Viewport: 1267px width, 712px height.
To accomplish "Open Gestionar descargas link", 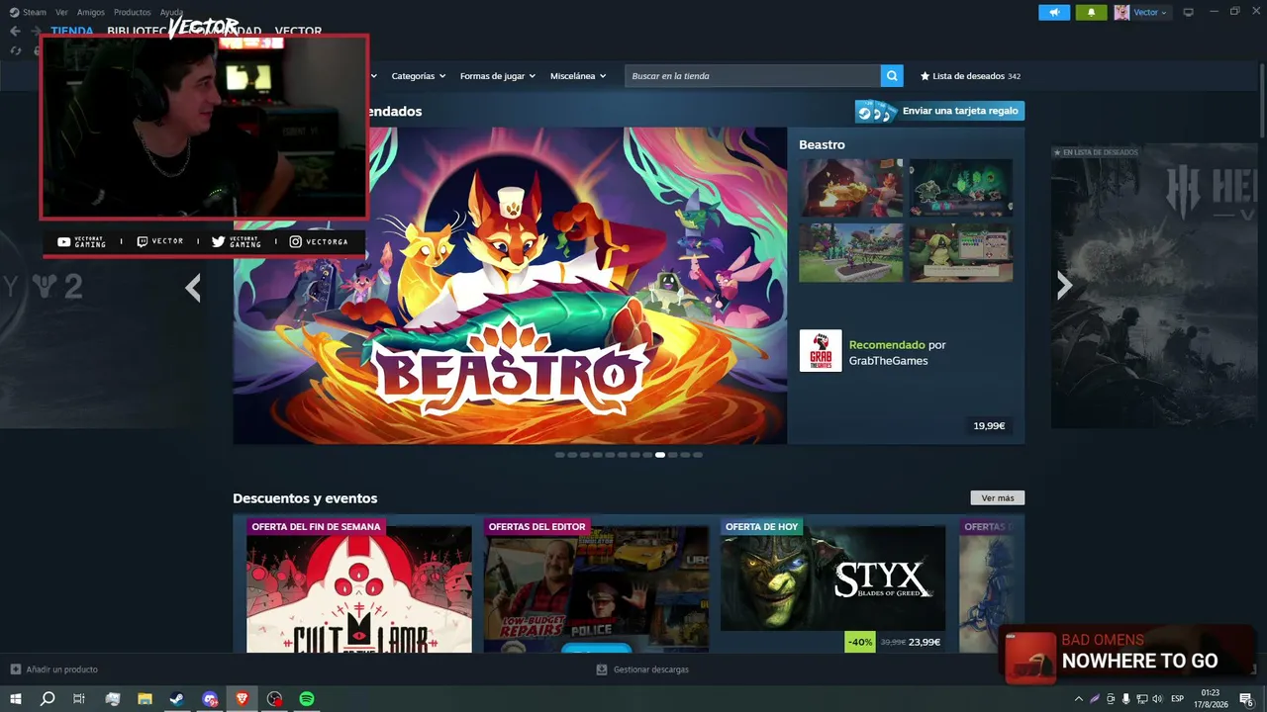I will pyautogui.click(x=650, y=669).
